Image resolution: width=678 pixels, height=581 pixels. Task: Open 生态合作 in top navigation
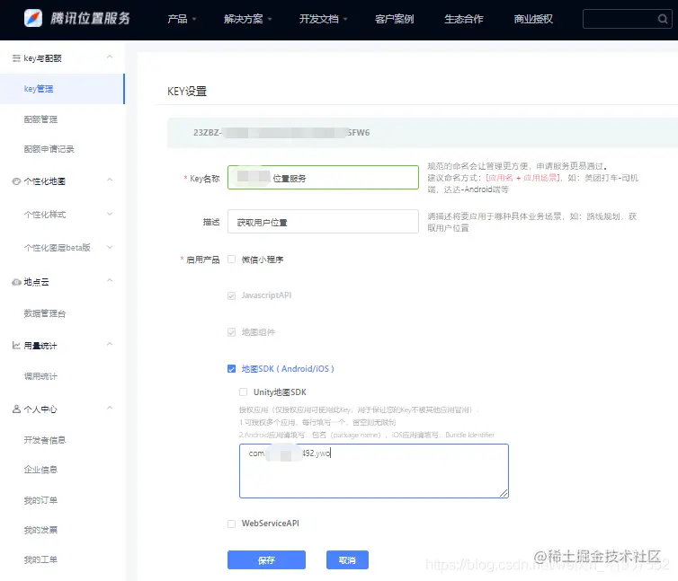coord(464,19)
